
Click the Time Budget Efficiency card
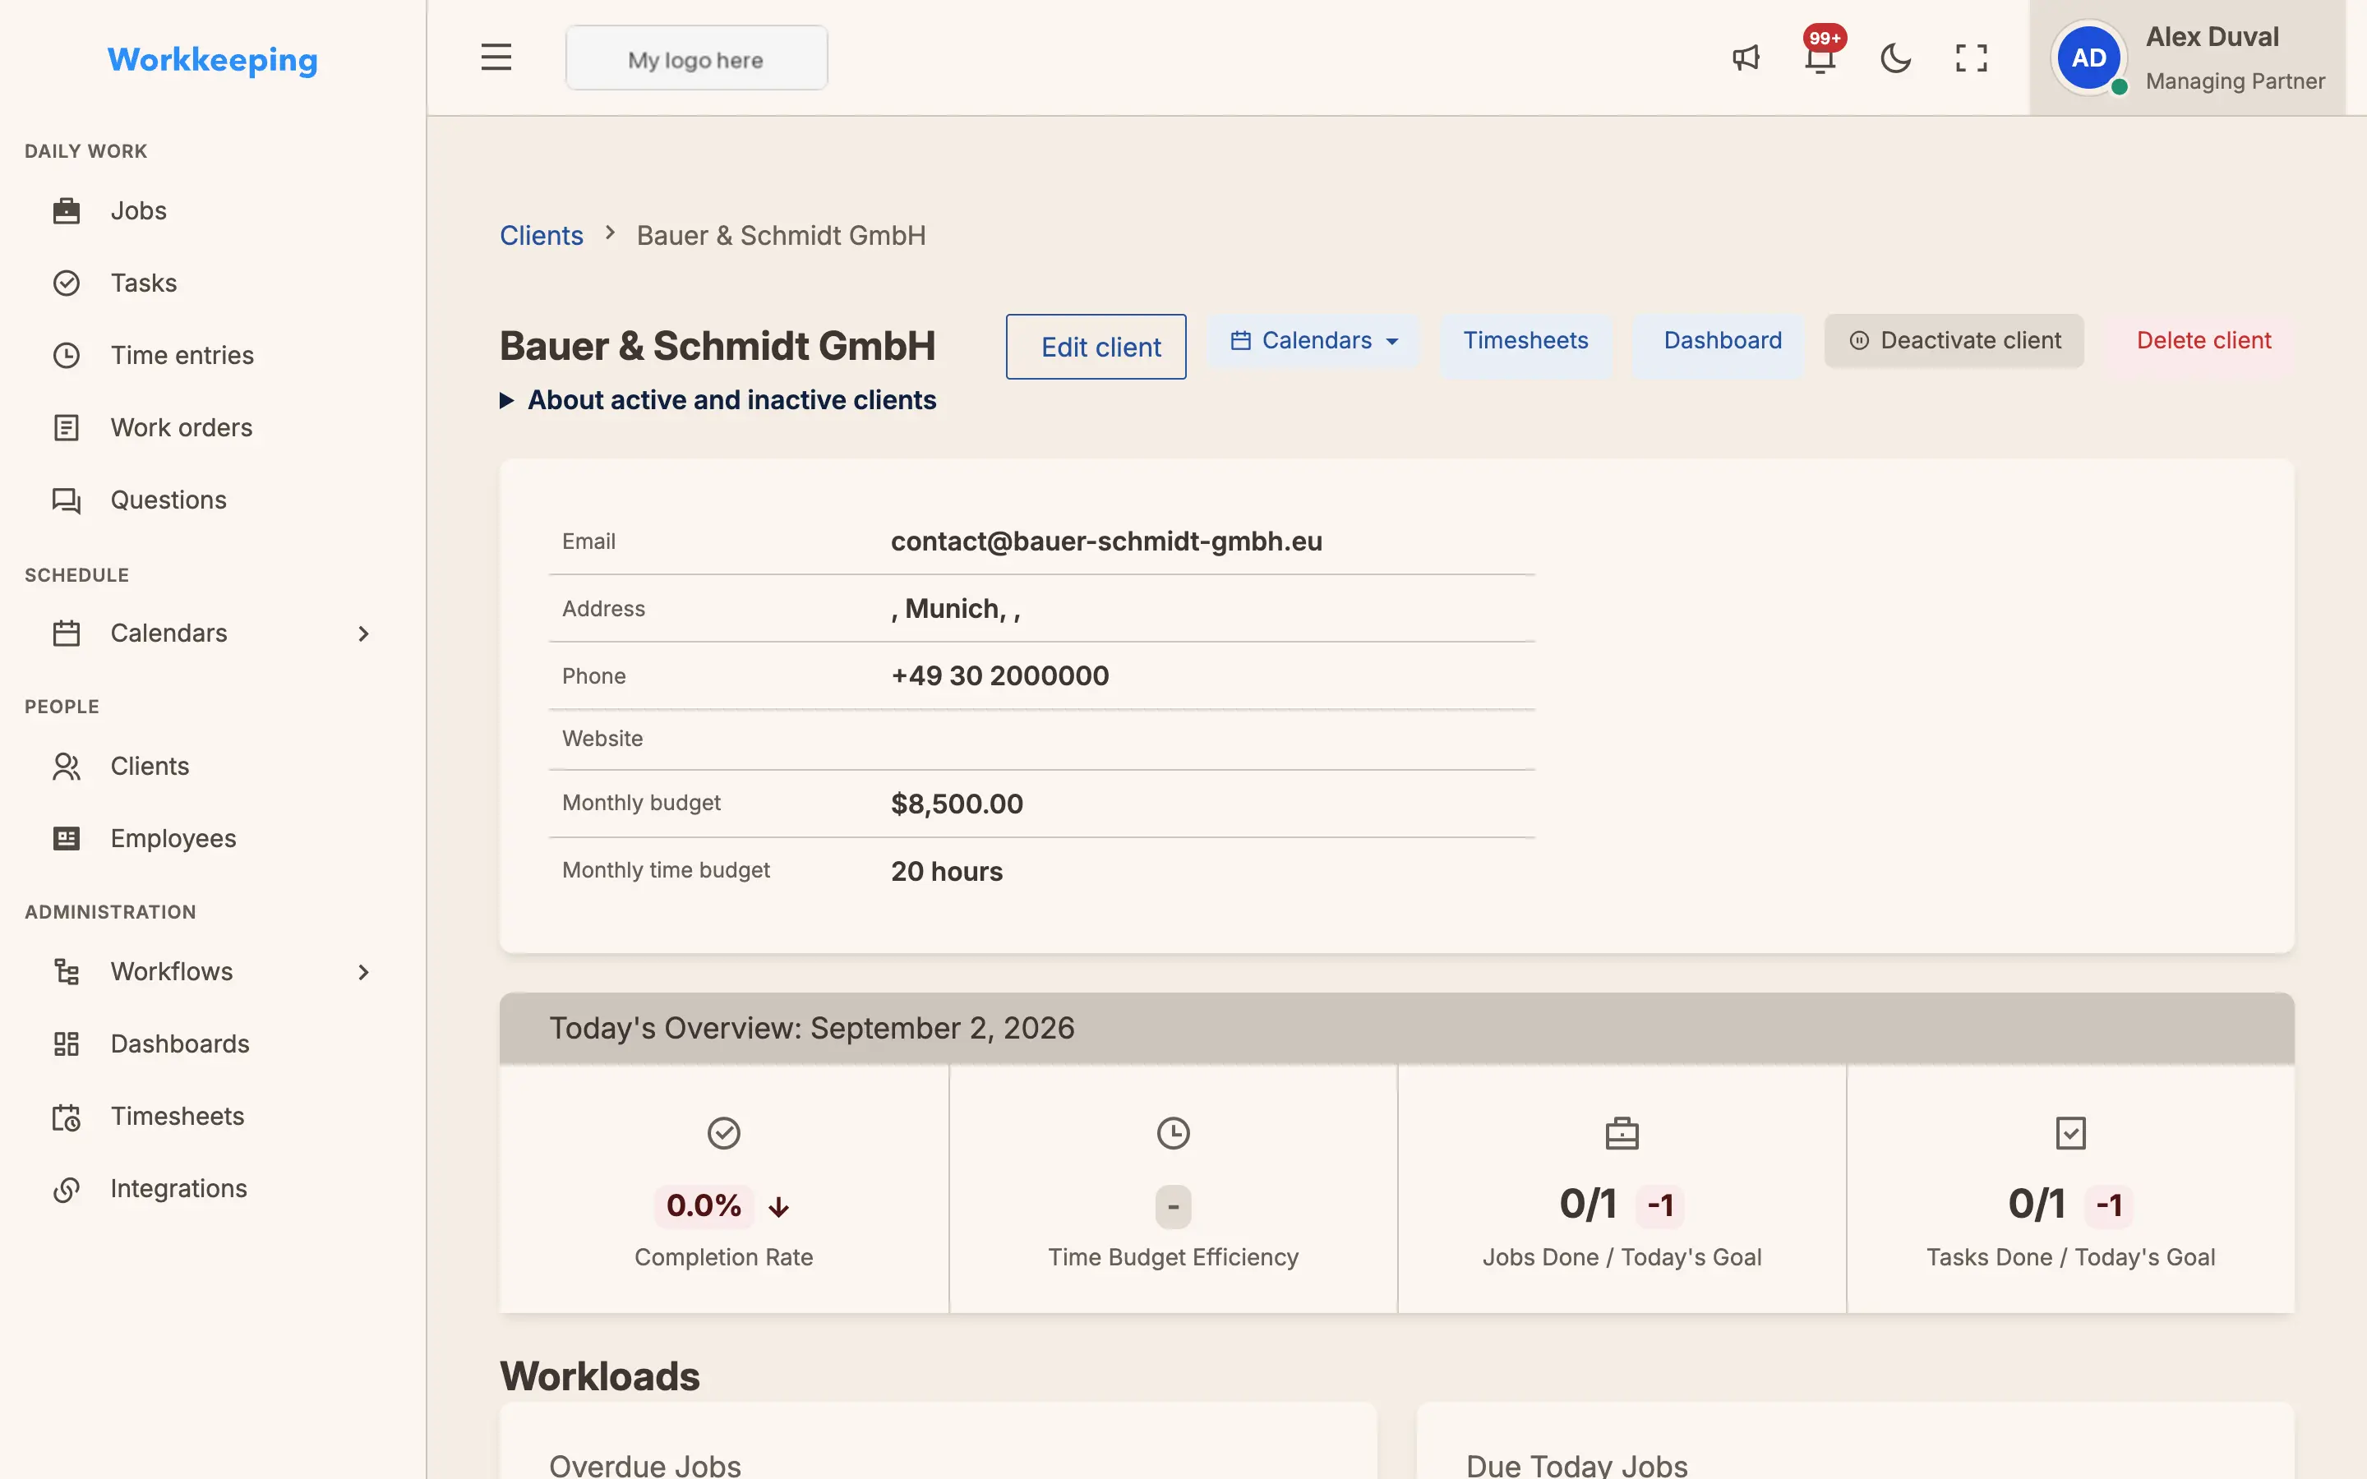coord(1173,1188)
